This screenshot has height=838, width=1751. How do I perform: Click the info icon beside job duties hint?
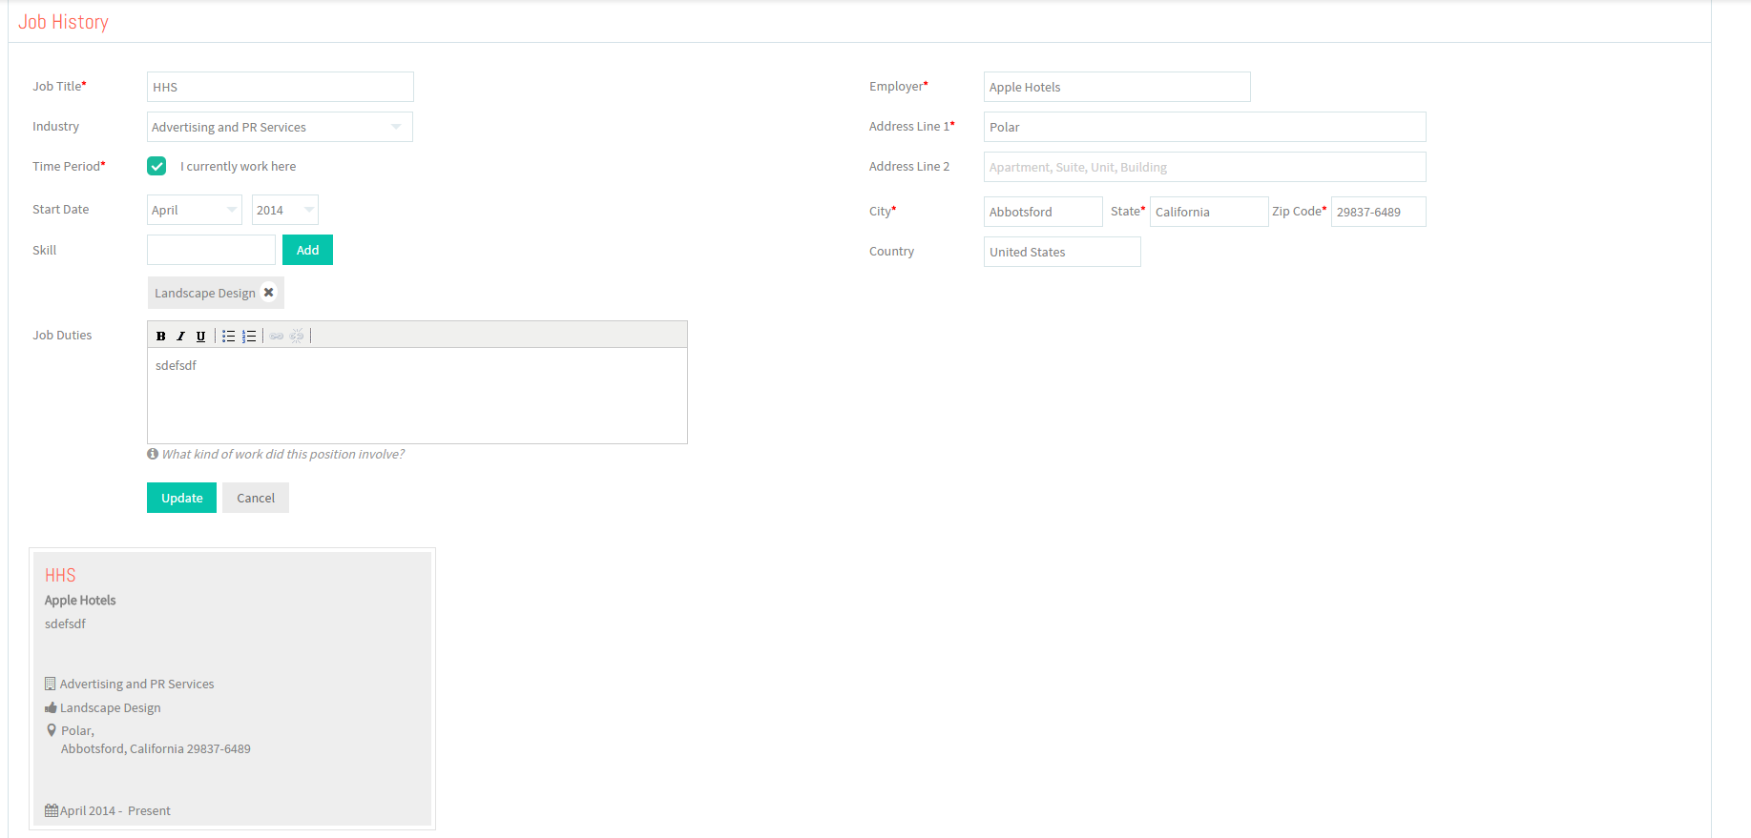pyautogui.click(x=153, y=454)
